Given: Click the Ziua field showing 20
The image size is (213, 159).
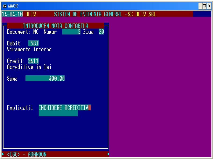Looking at the screenshot, I should point(101,32).
